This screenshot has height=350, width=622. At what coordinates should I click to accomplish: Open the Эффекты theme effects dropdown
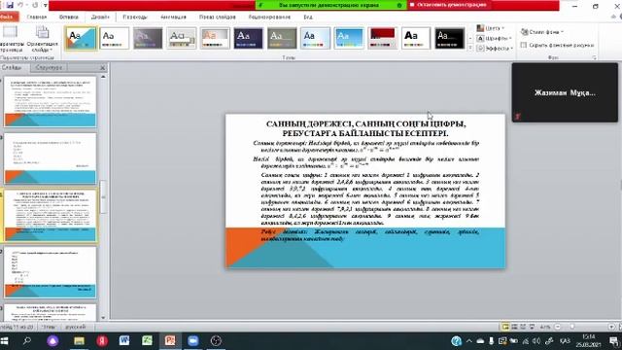tap(495, 48)
